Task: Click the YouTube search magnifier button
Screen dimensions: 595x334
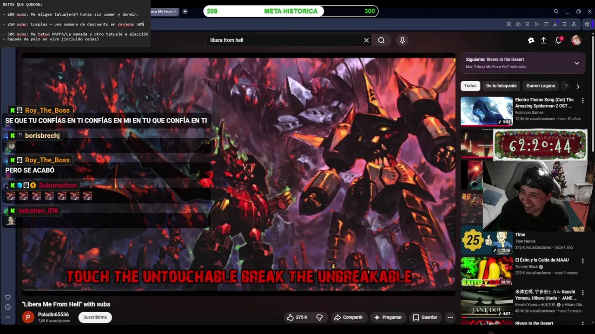Action: coord(381,40)
